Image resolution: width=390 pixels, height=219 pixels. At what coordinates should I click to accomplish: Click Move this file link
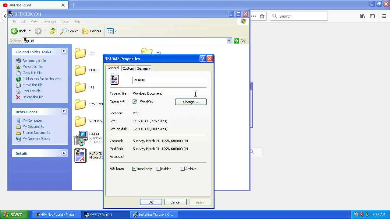(x=32, y=67)
